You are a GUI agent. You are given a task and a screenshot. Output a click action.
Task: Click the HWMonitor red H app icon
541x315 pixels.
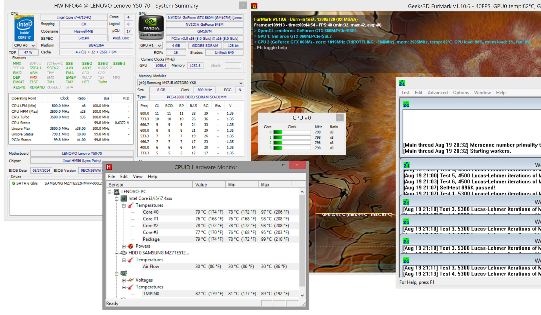109,167
